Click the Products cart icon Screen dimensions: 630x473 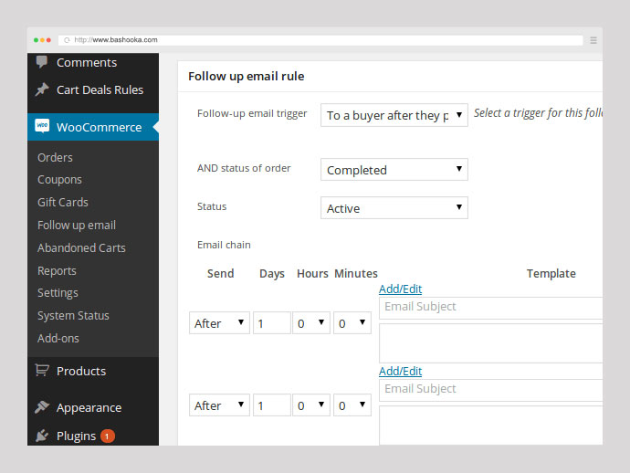[42, 370]
